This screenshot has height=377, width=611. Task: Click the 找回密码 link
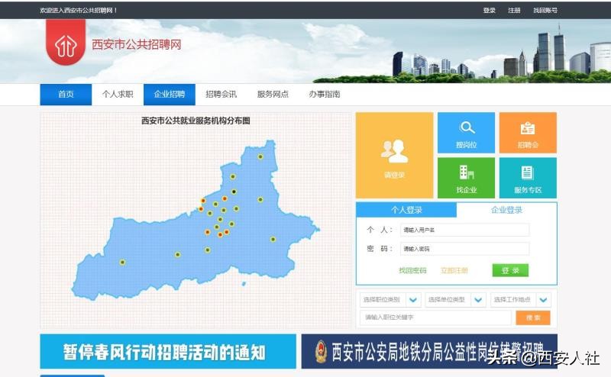[x=412, y=270]
